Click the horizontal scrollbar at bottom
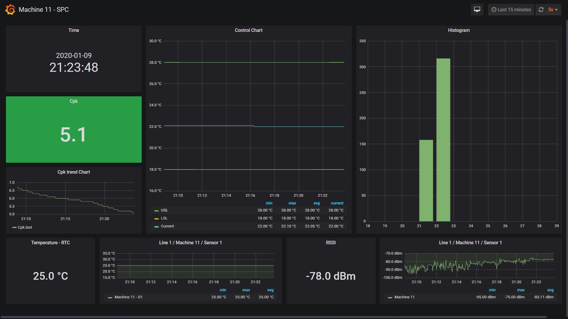568x319 pixels. click(274, 317)
